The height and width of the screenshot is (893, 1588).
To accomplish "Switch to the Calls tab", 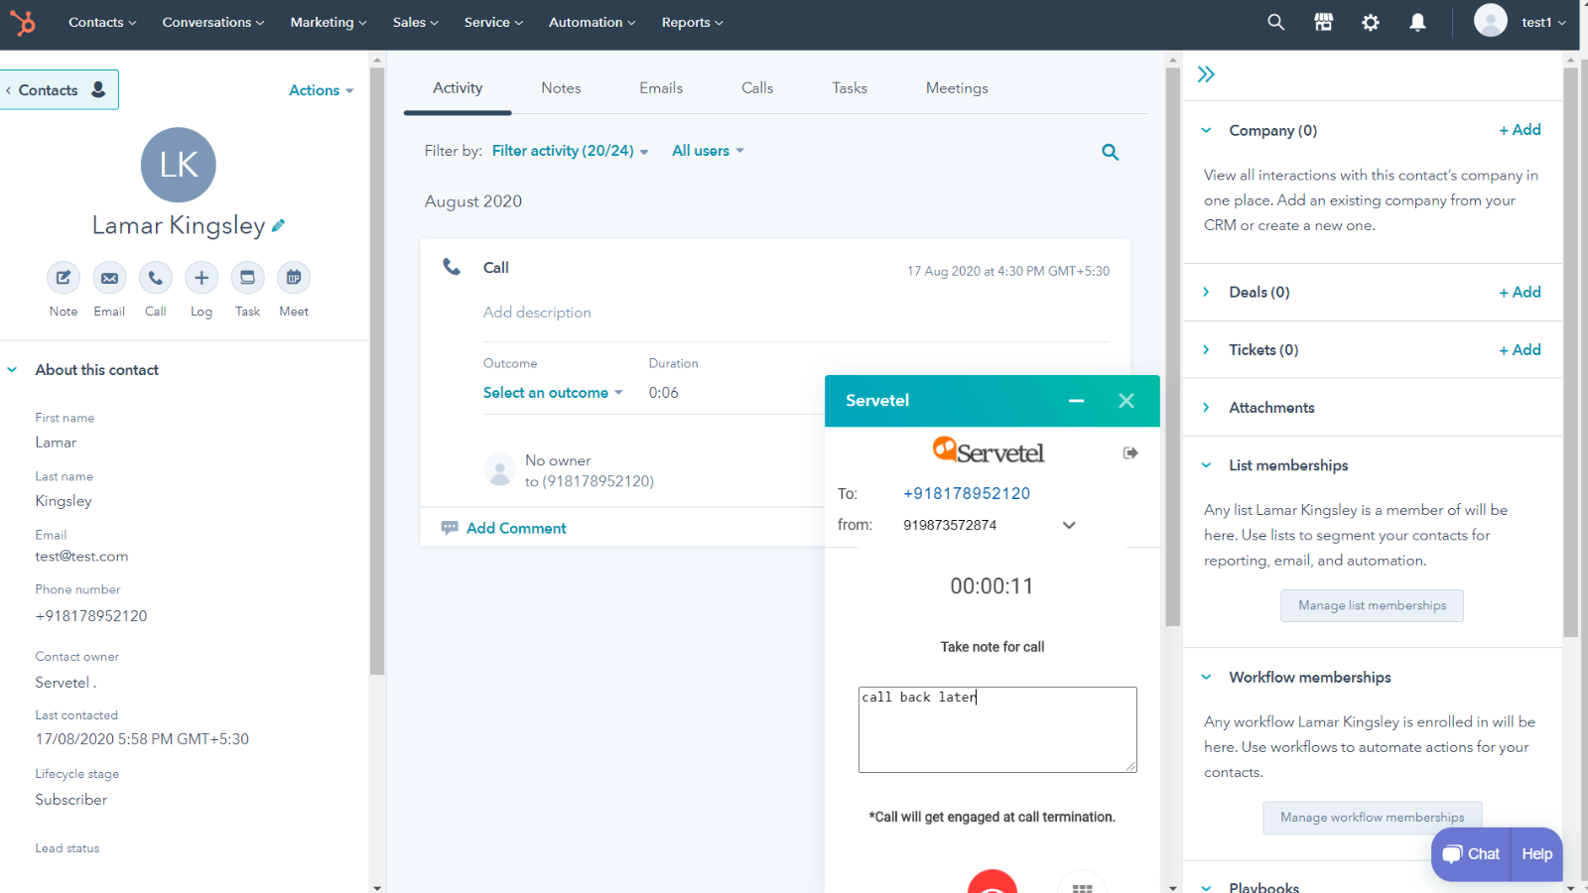I will (x=757, y=88).
